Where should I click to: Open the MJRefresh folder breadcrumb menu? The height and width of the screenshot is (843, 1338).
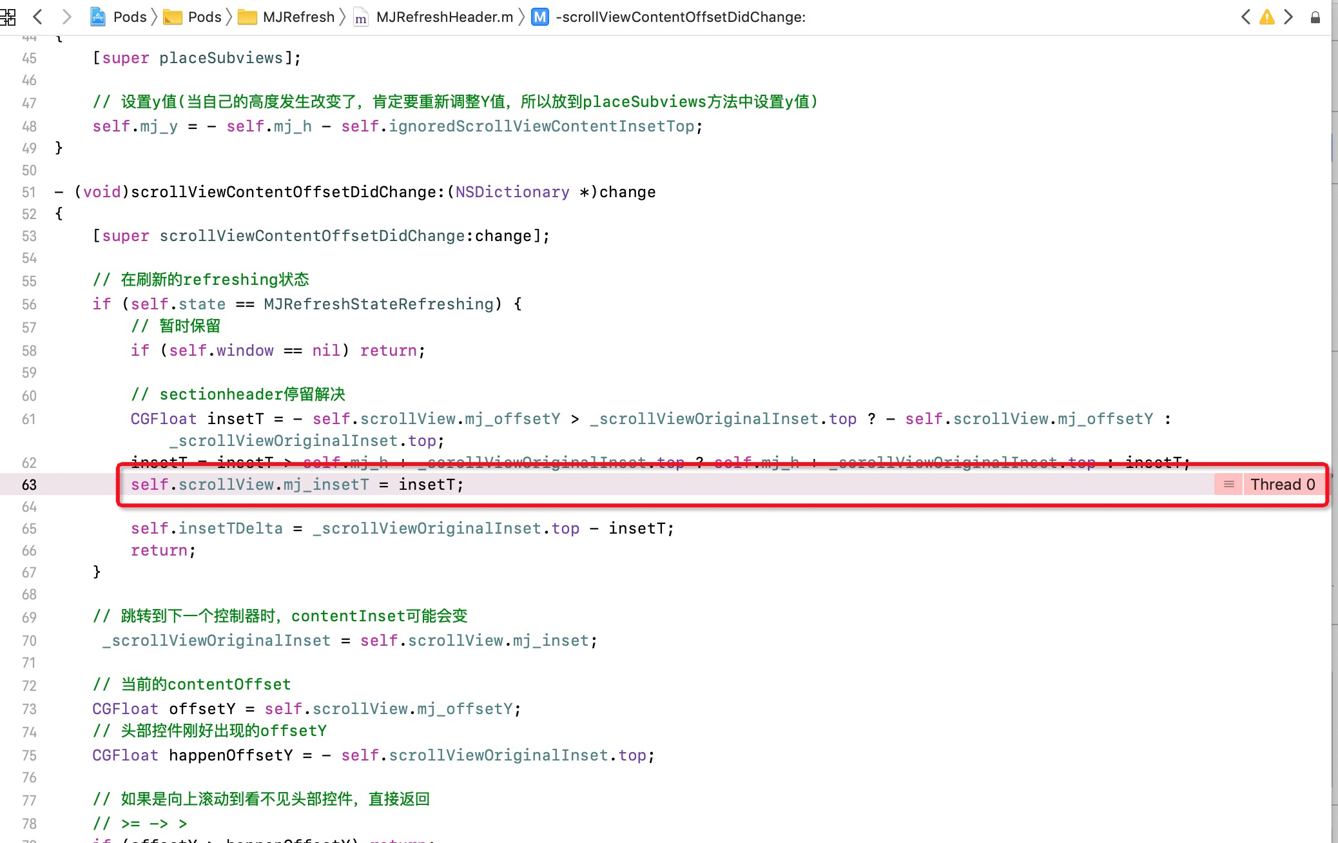click(x=298, y=17)
